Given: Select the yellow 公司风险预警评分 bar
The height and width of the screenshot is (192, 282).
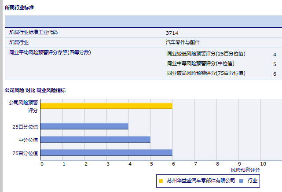Looking at the screenshot, I should [x=106, y=106].
